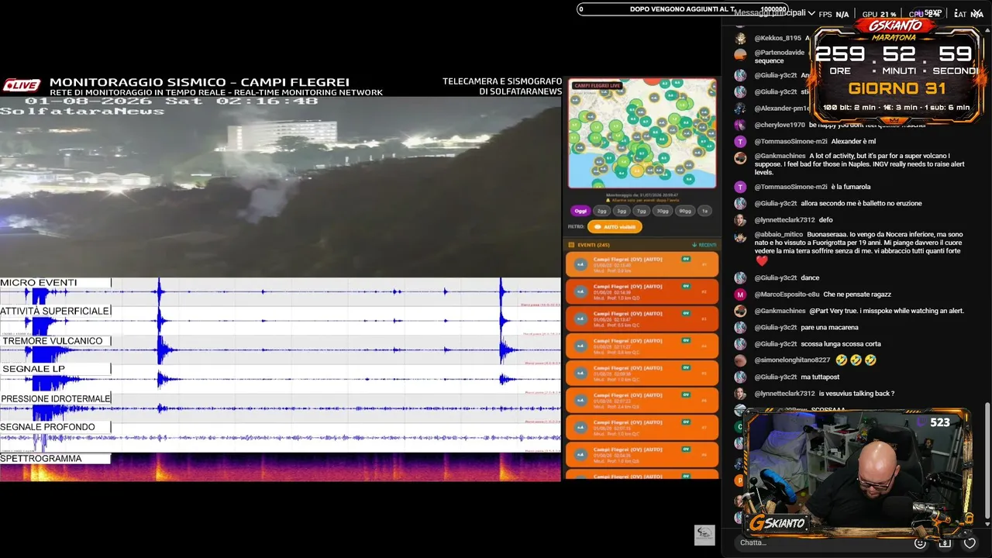Open event card dated 02:07:23
This screenshot has height=558, width=992.
pos(642,400)
